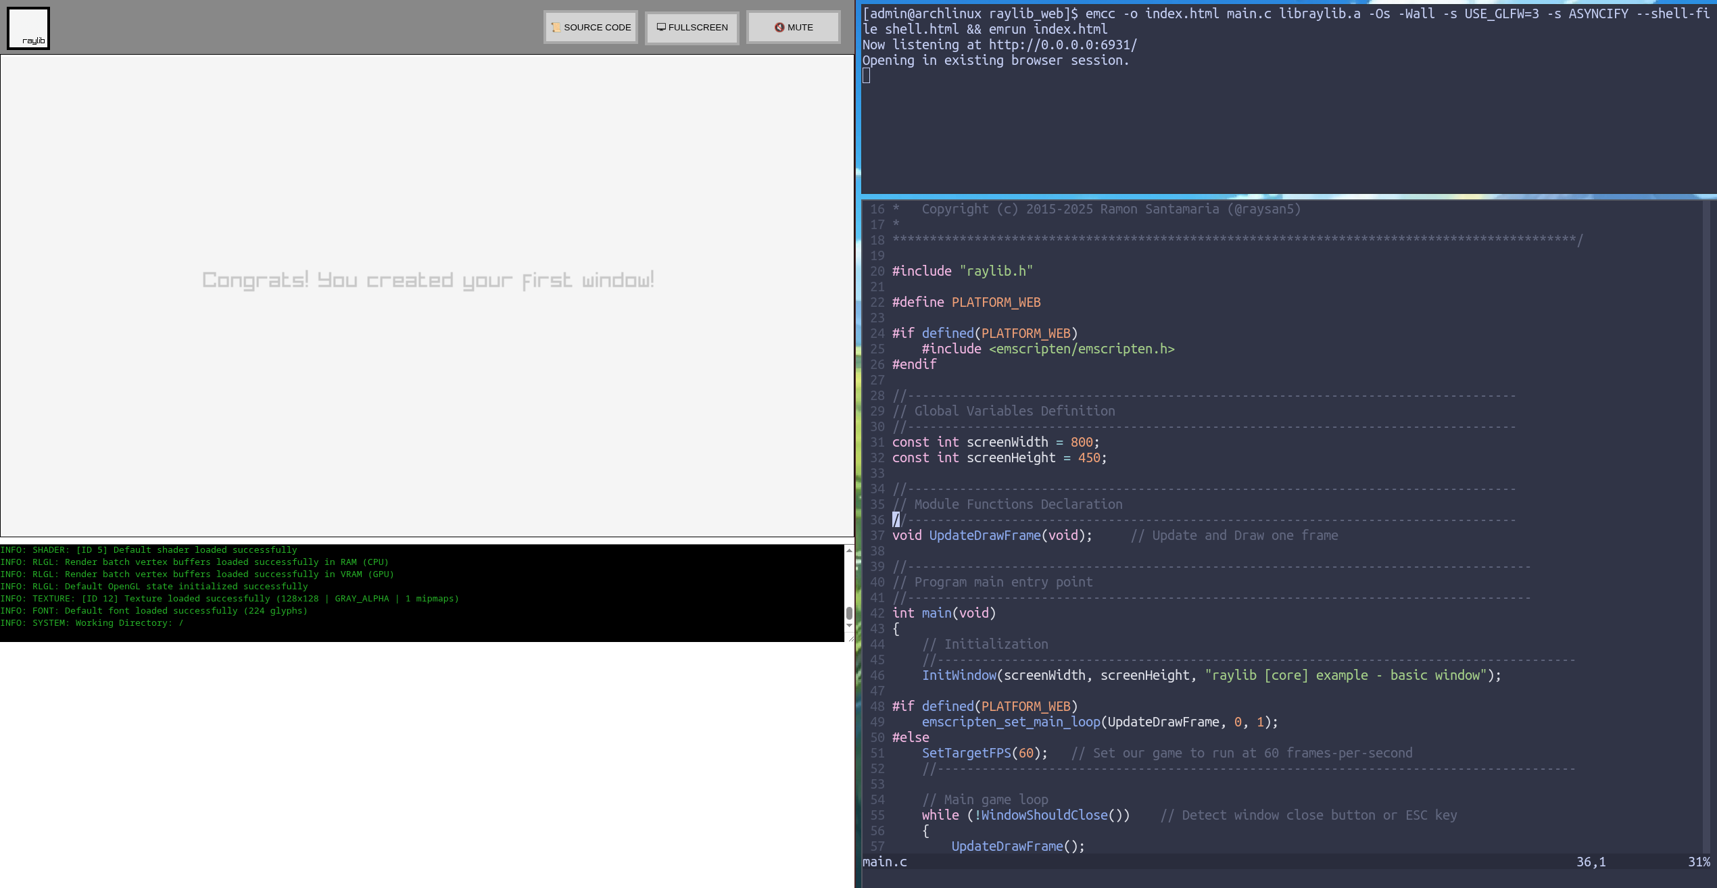Open the SOURCE CODE button
1717x888 pixels.
tap(591, 28)
